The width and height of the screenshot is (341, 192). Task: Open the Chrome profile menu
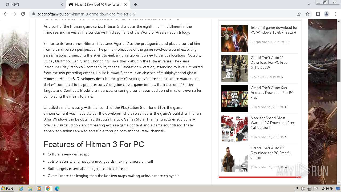(326, 14)
